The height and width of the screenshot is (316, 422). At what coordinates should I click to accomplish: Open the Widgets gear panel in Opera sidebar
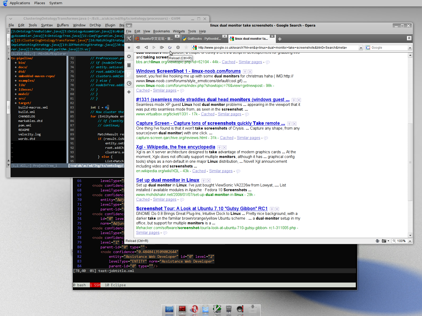point(129,56)
